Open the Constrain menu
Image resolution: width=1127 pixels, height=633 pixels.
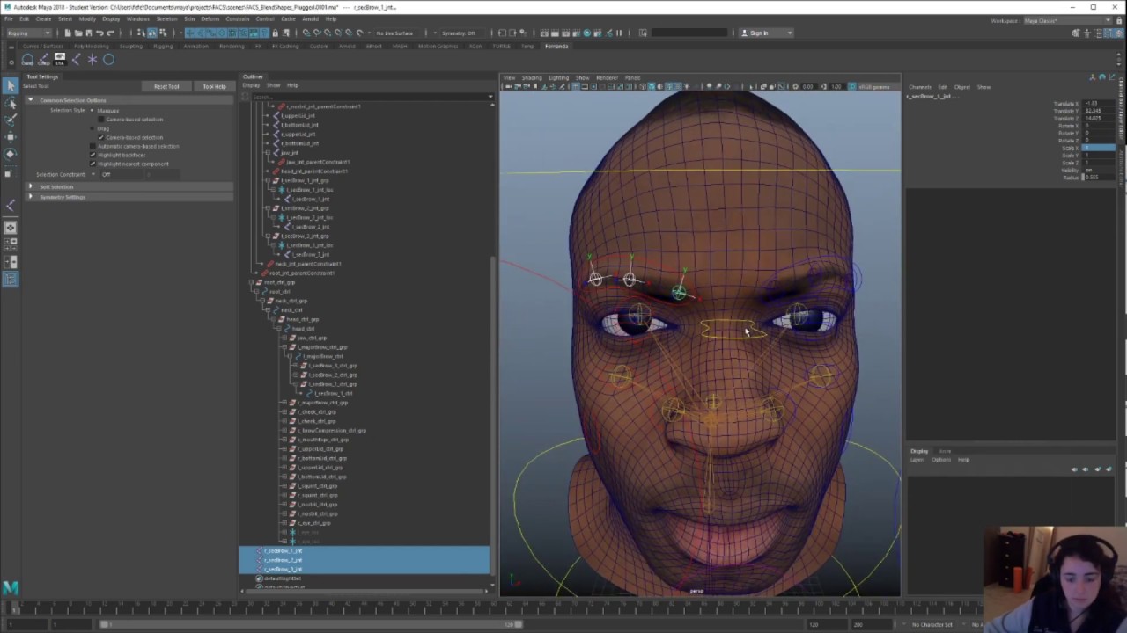click(237, 18)
